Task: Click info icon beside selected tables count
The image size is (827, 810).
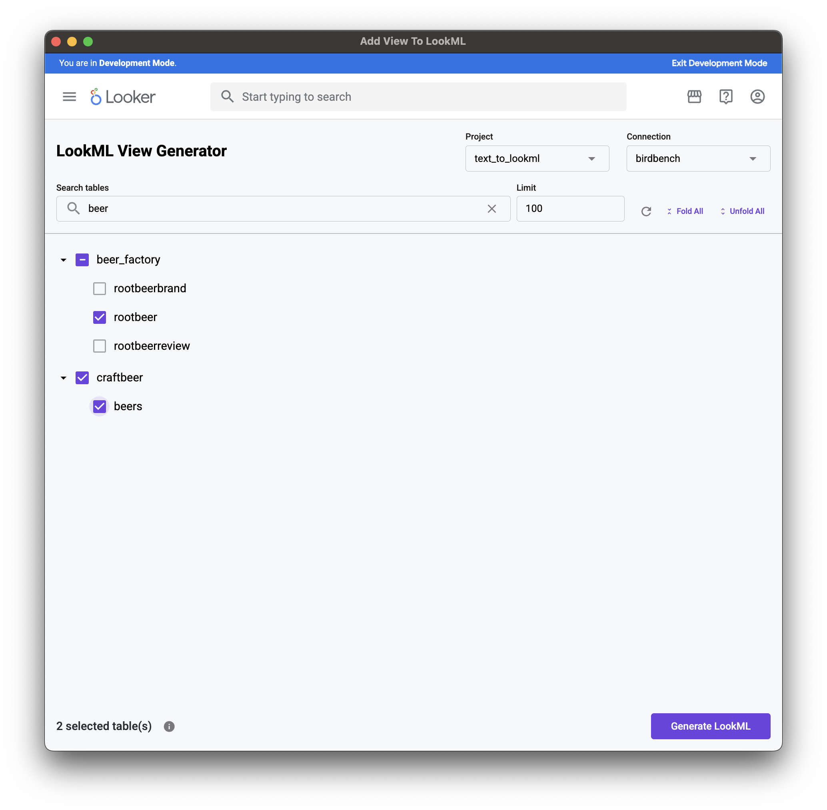Action: [x=169, y=726]
